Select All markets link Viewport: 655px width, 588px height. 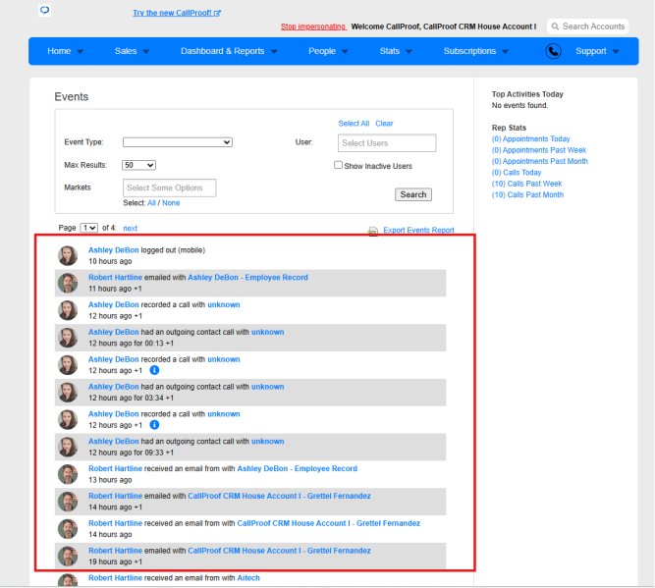(x=151, y=203)
